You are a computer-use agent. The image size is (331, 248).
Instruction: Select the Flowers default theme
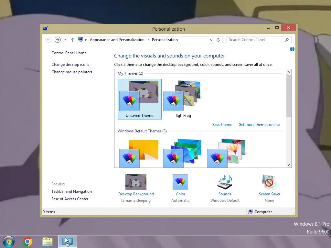coord(227,153)
